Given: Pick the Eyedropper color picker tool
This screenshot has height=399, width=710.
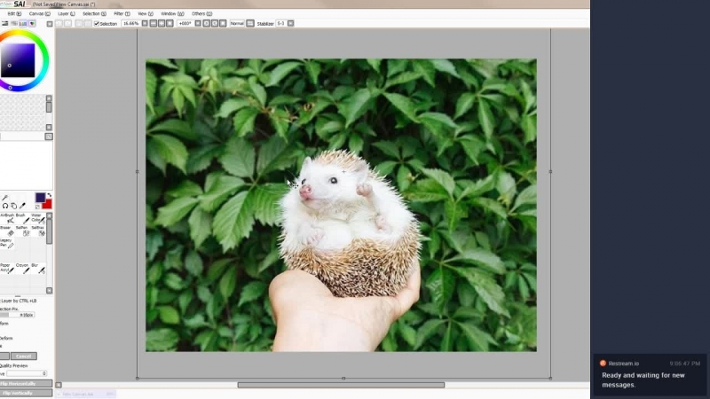Looking at the screenshot, I should click(22, 206).
